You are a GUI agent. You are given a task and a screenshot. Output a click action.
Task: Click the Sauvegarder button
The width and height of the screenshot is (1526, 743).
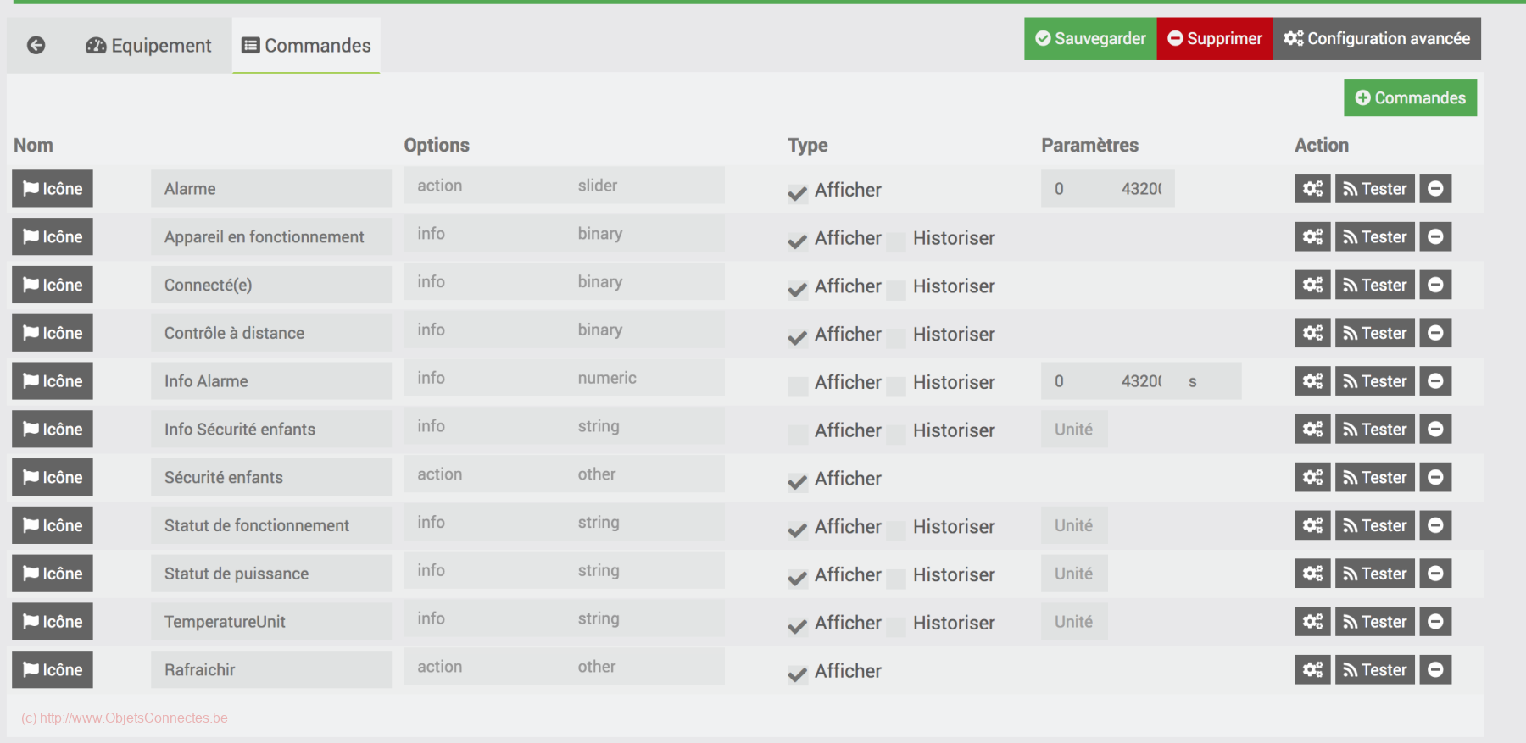pos(1090,38)
